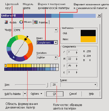
Task: Open the Hues Complement dropdown
Action: (56, 42)
